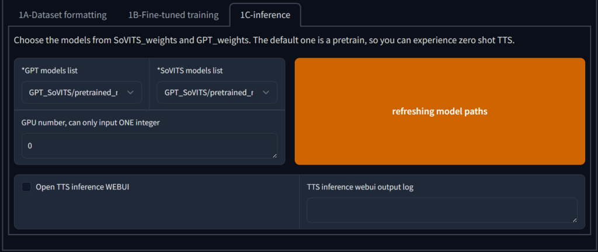Grab the TTS output log resize handle
Viewport: 598px width, 252px height.
point(574,219)
